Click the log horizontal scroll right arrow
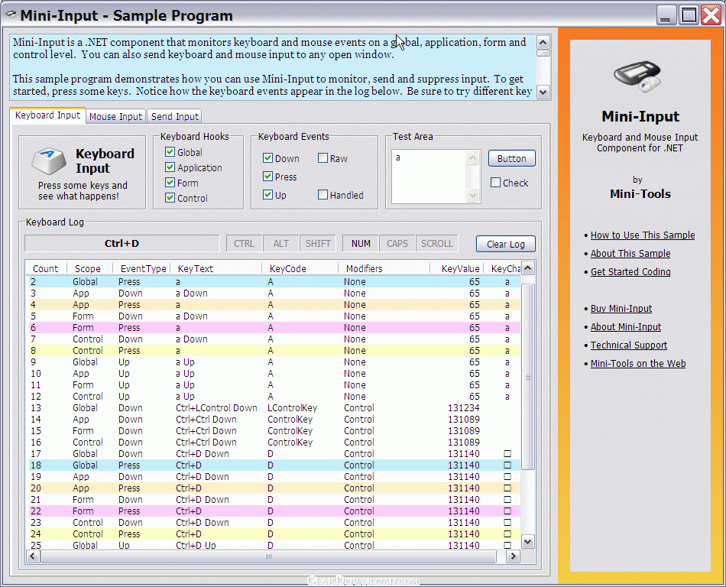 (514, 556)
